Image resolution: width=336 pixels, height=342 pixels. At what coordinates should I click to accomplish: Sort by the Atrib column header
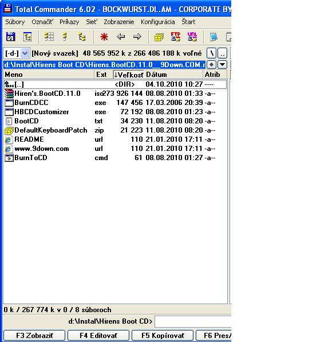(x=215, y=75)
